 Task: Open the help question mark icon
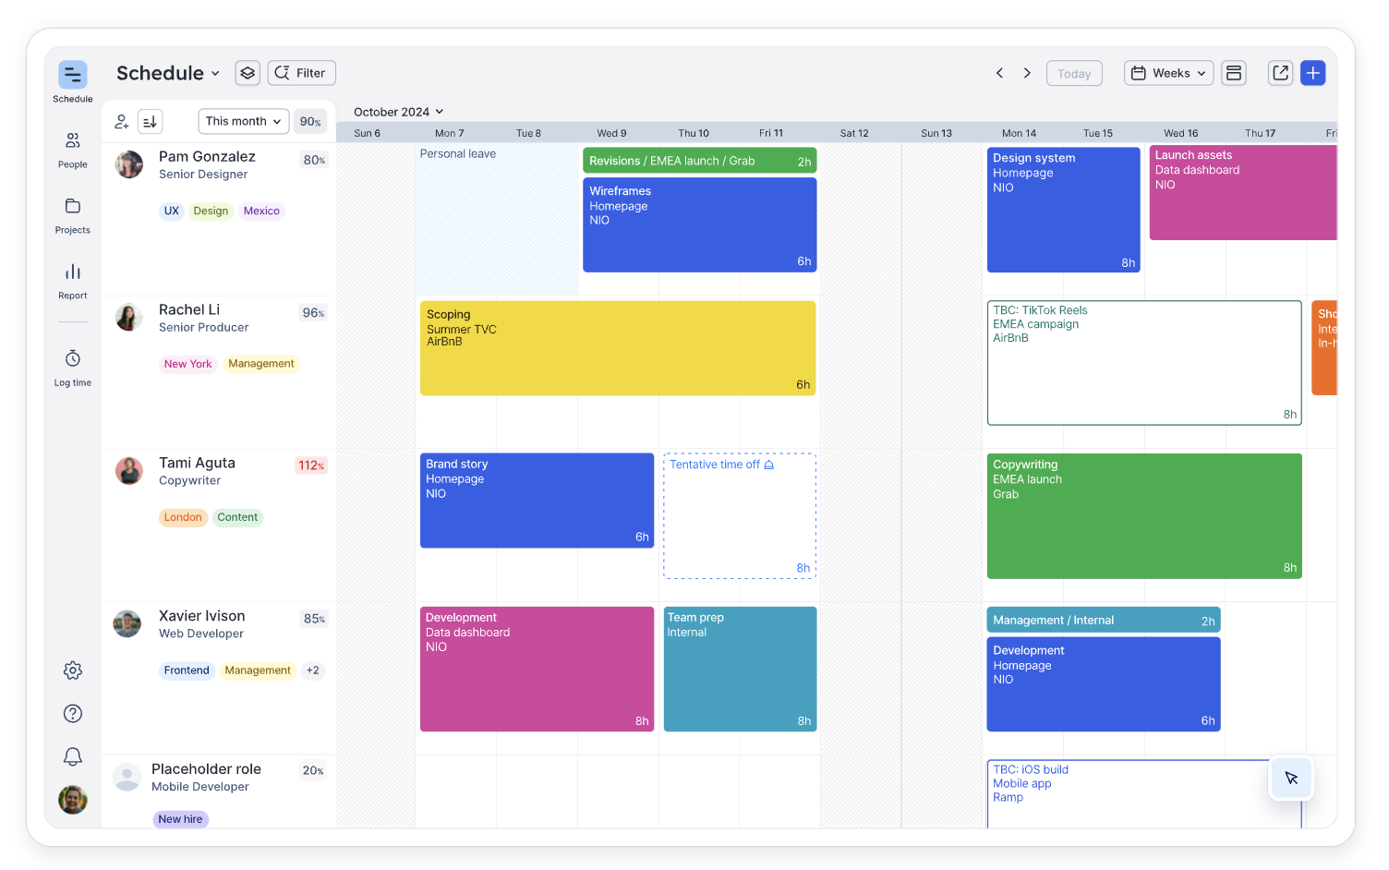(x=73, y=714)
